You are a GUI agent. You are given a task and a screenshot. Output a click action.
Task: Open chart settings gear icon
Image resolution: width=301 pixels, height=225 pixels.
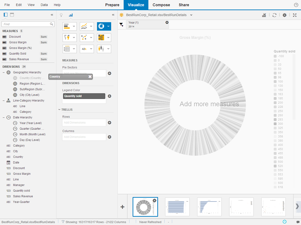coord(284,15)
